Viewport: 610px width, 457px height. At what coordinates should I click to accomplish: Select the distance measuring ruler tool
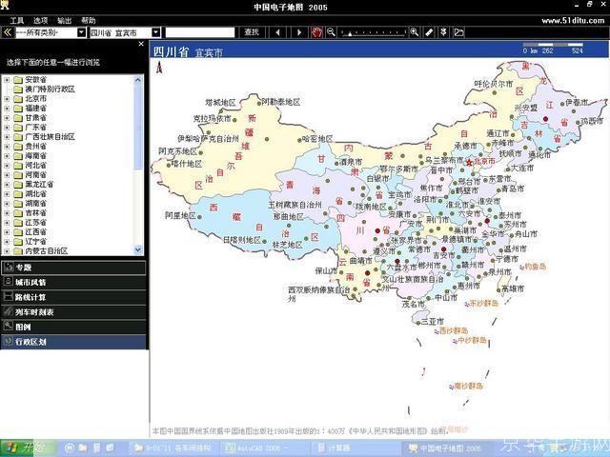tap(429, 32)
